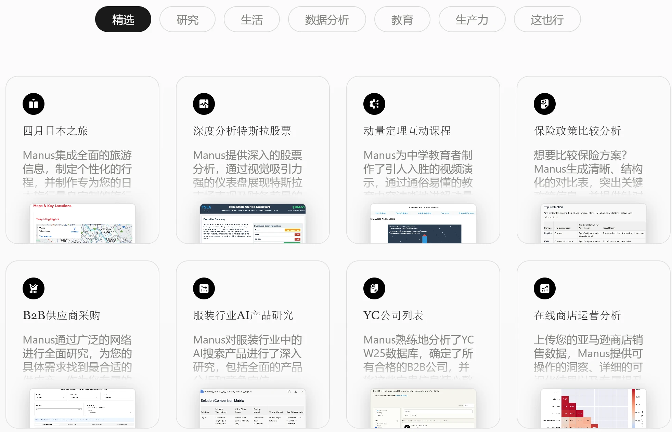Select the 教育 category tab
This screenshot has width=672, height=432.
point(402,19)
